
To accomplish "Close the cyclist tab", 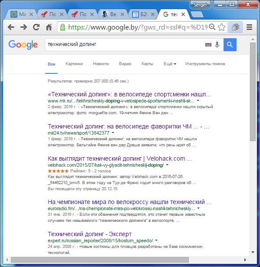I will pos(122,14).
